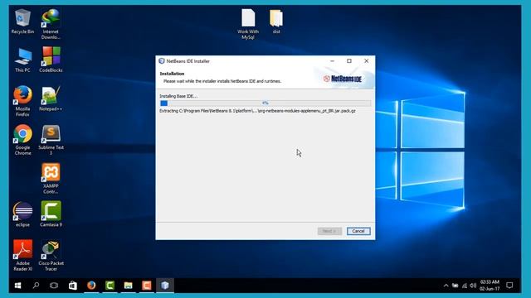
Task: Select the Adobe Reader XI desktop shortcut
Action: [22, 256]
